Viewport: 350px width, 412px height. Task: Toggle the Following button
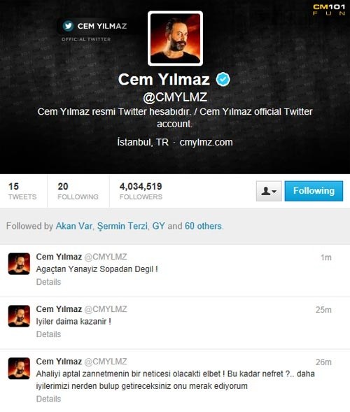click(x=314, y=191)
